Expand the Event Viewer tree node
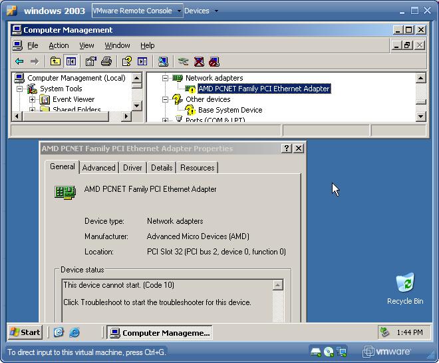 [32, 99]
